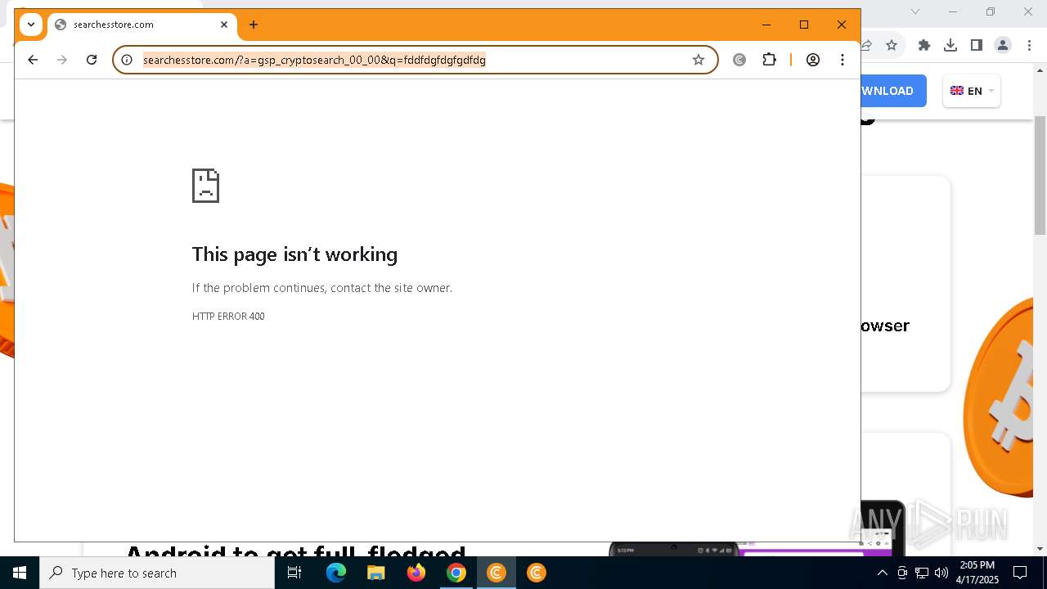The image size is (1047, 589).
Task: Switch to the searchesstore.com tab
Action: (x=142, y=25)
